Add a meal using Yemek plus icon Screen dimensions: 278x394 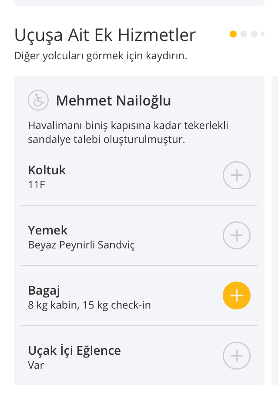point(236,235)
